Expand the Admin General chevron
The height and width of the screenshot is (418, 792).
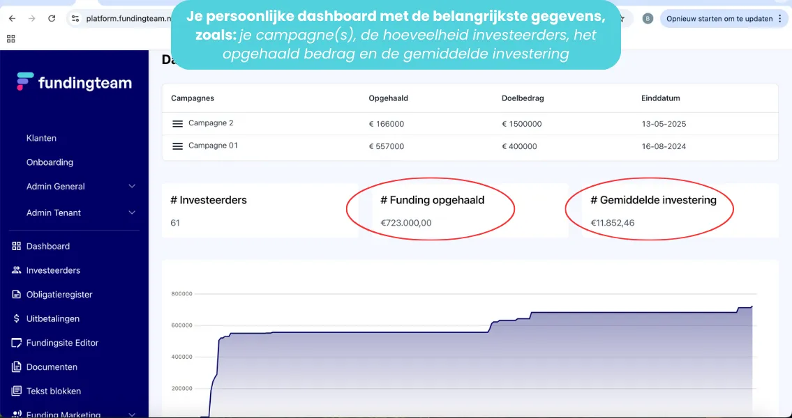pos(132,187)
